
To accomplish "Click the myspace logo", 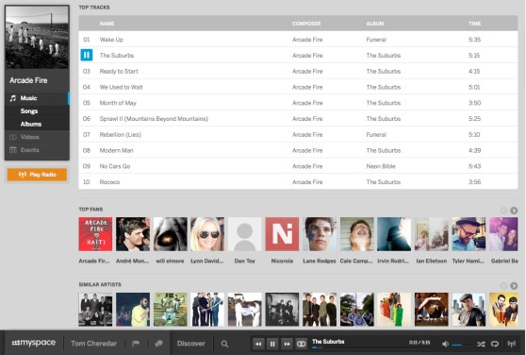I will tap(34, 343).
